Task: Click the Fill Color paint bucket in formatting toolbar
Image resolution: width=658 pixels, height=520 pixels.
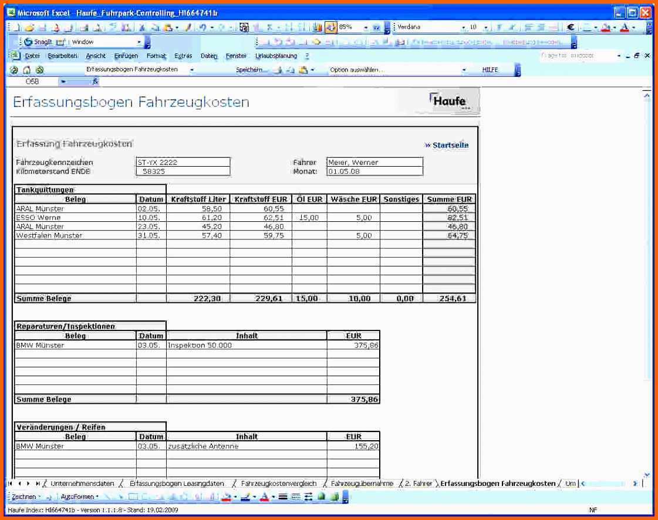Action: 605,28
